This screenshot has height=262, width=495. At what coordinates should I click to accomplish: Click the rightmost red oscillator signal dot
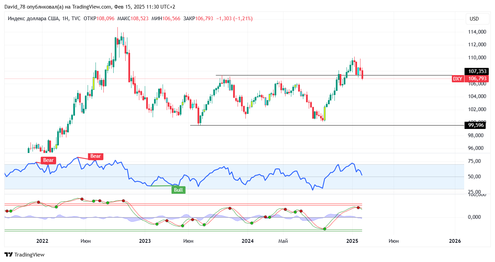point(358,208)
